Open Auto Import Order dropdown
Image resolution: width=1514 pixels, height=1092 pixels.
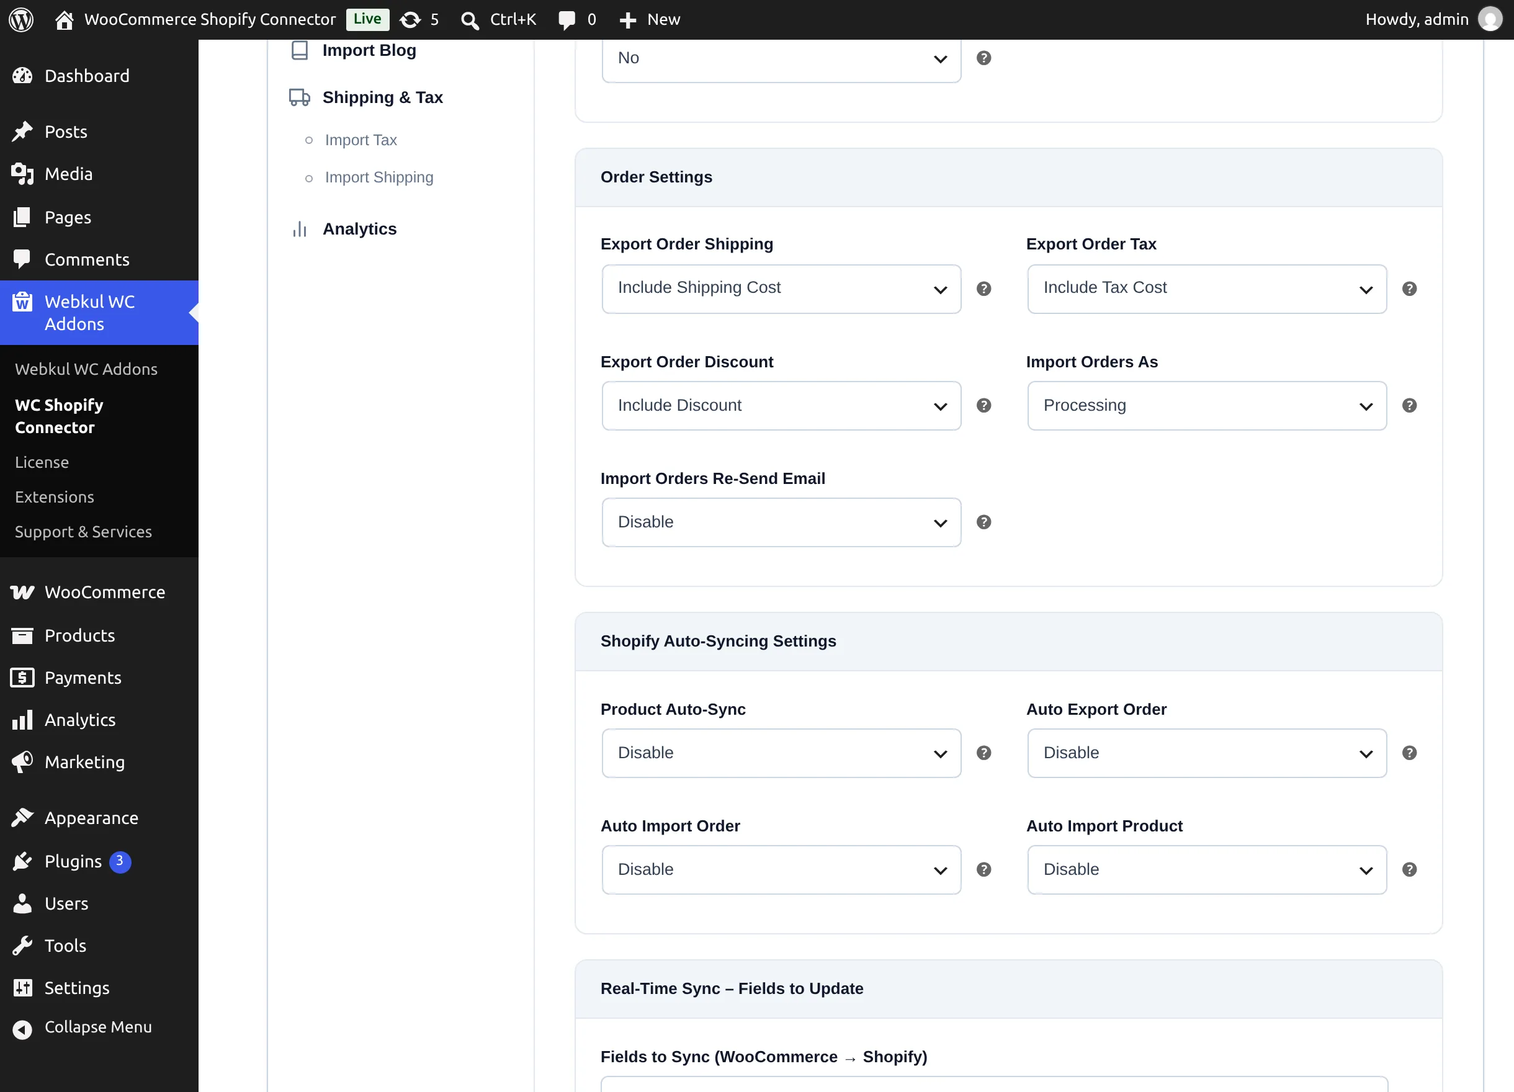[781, 870]
